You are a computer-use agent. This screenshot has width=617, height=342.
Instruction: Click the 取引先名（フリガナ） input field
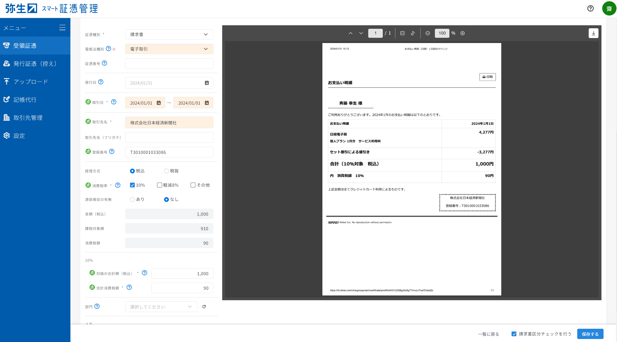(x=169, y=137)
